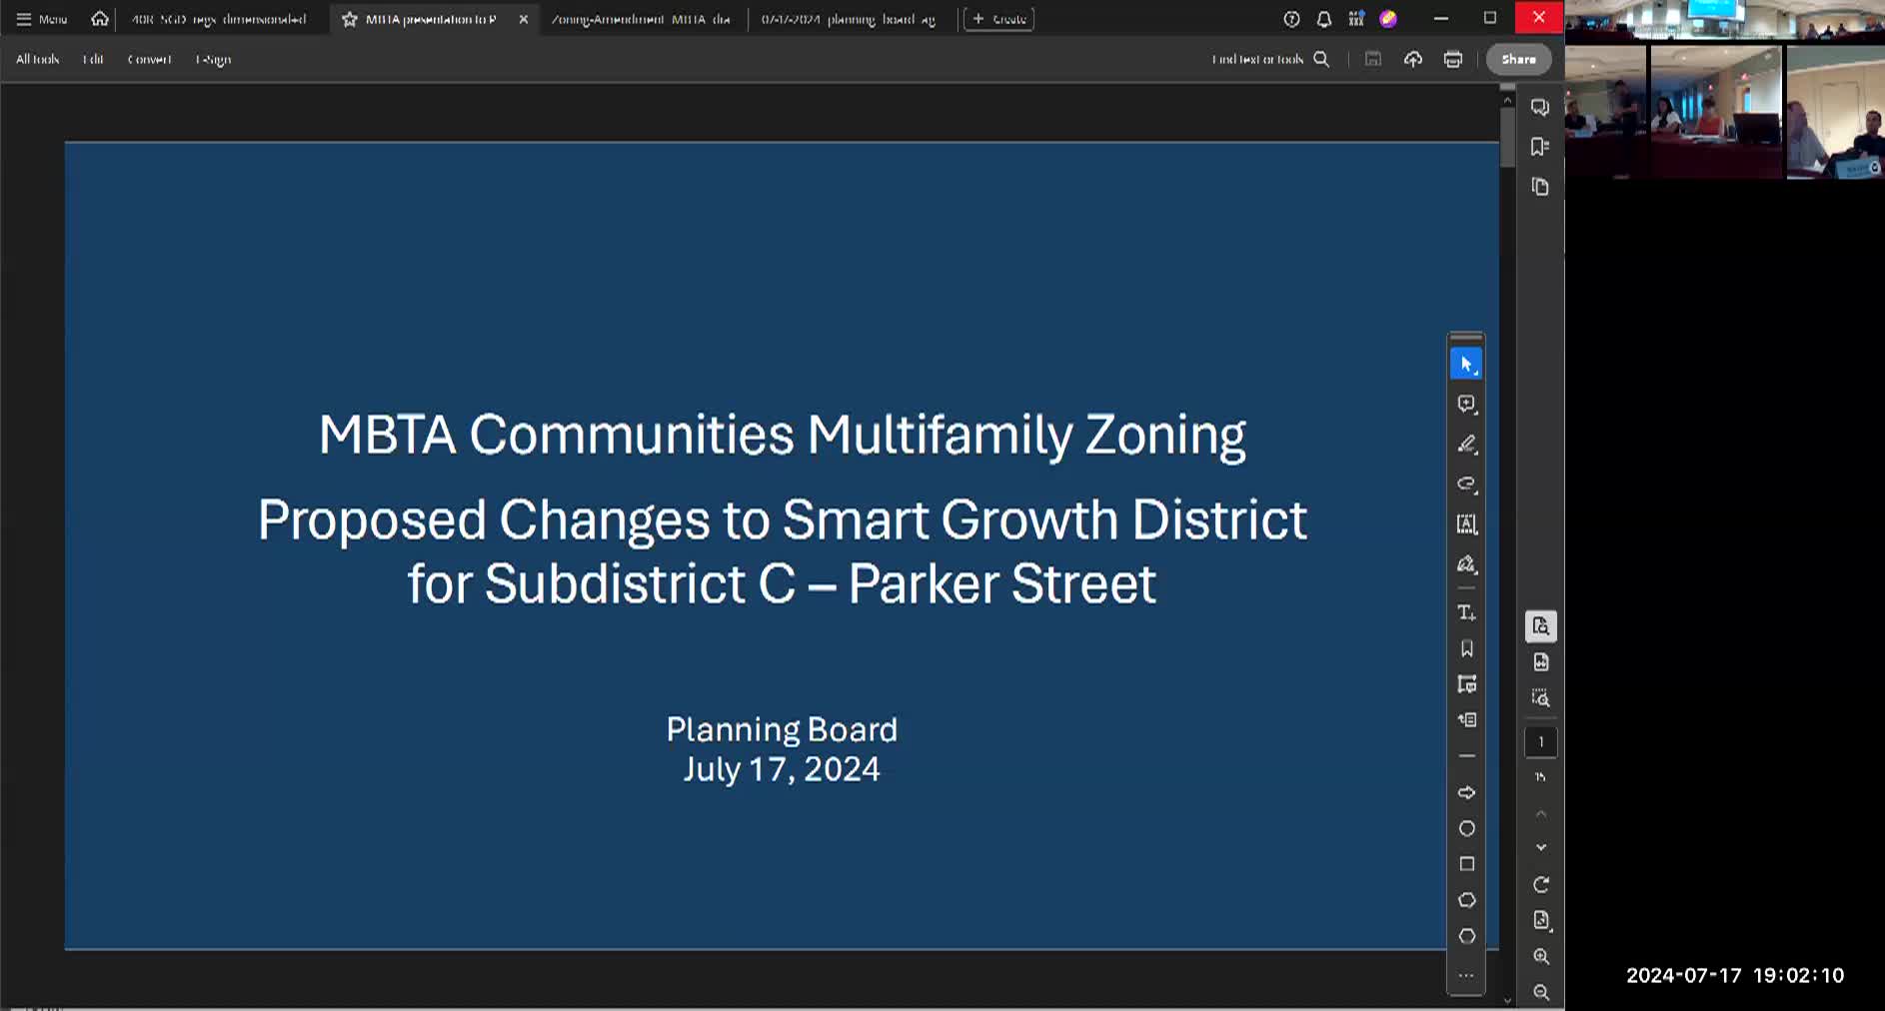Expand more tools ellipsis in the quick toolbar
1885x1011 pixels.
1466,975
